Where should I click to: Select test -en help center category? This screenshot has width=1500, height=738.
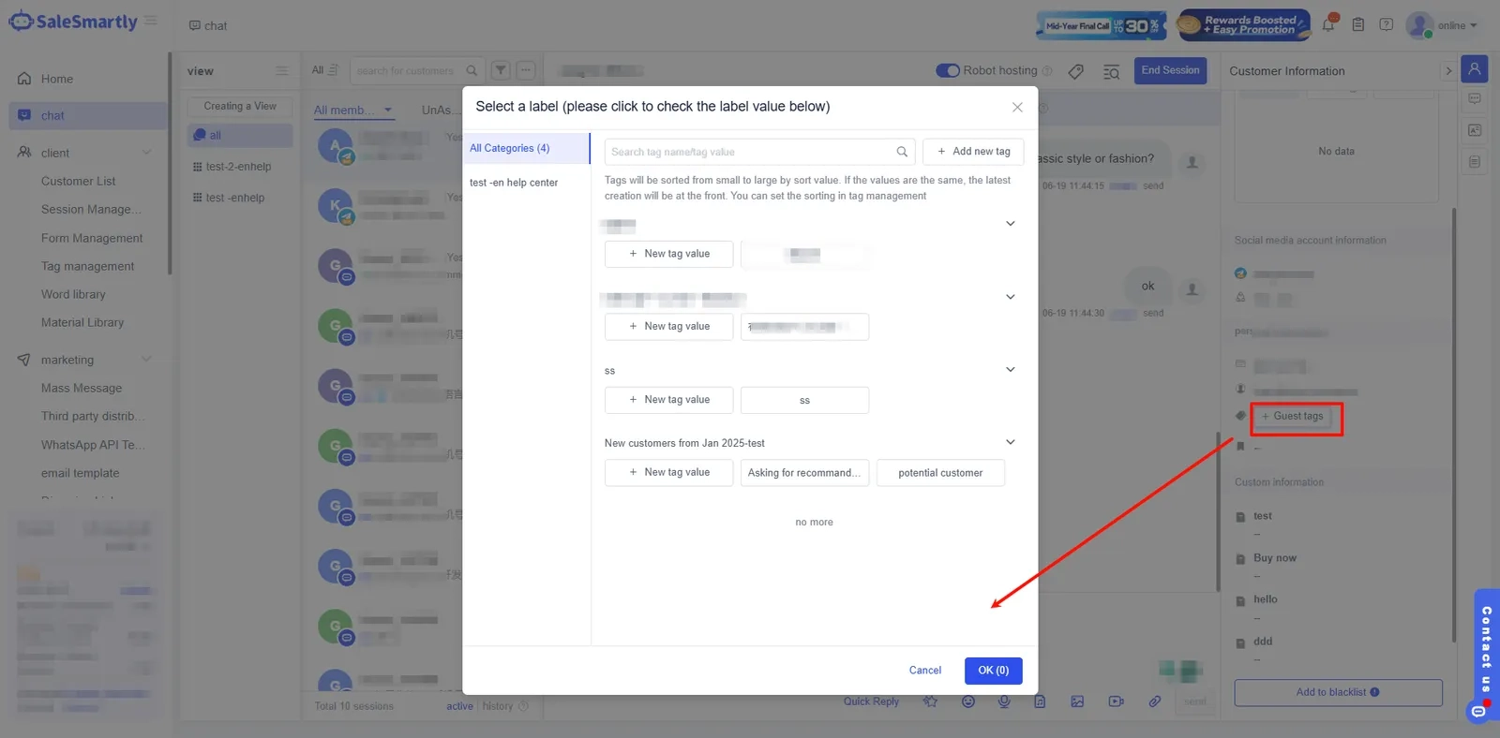(x=514, y=183)
